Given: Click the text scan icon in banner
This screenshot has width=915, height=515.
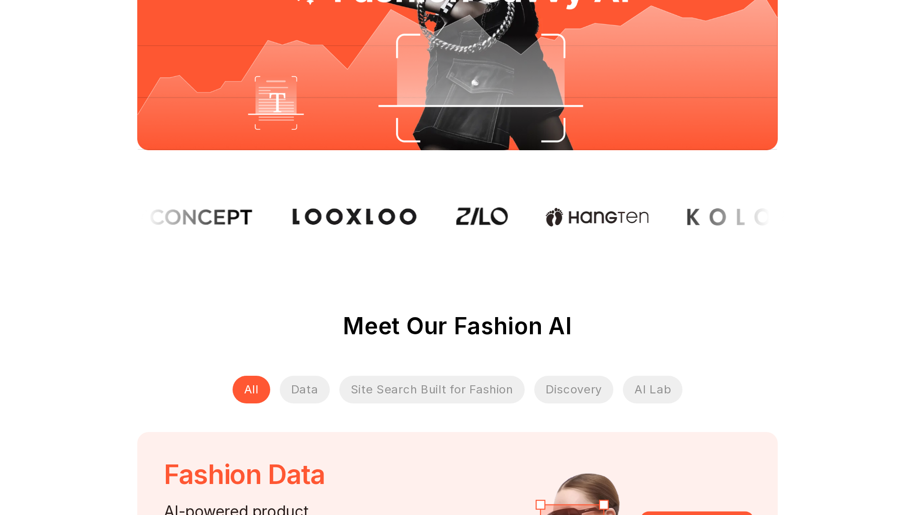Looking at the screenshot, I should point(276,103).
